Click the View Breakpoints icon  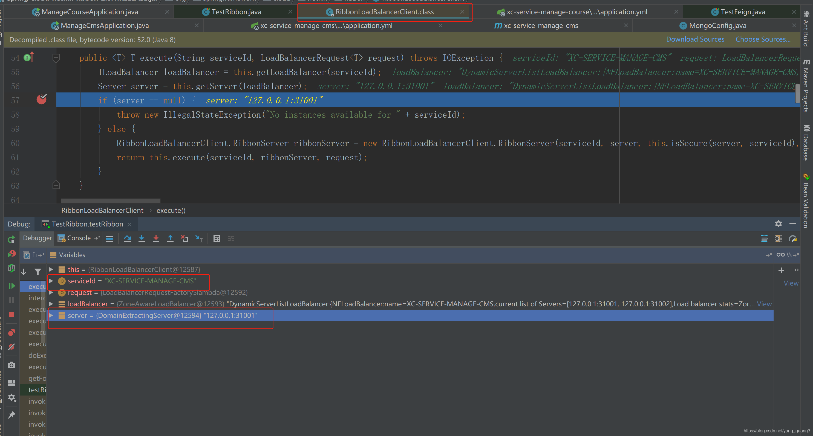pyautogui.click(x=11, y=332)
